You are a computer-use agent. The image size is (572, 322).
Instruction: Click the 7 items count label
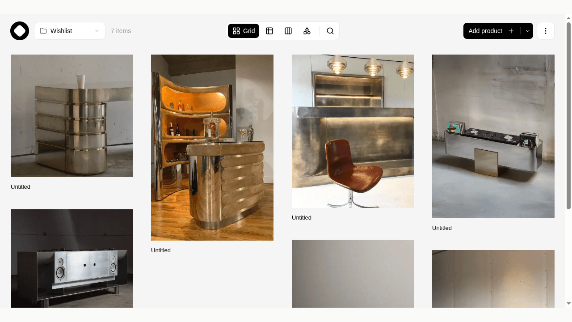click(x=121, y=31)
